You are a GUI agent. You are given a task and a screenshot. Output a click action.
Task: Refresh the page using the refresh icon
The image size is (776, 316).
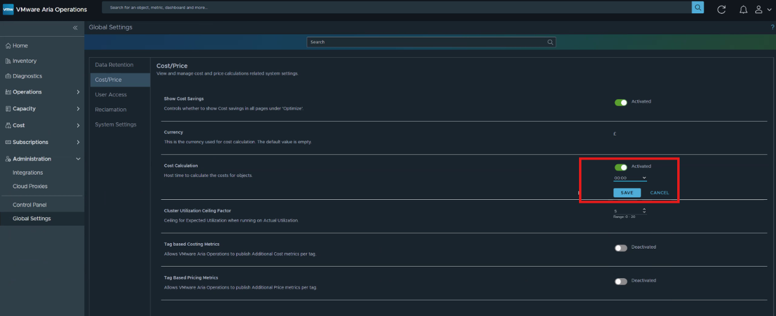pos(721,10)
